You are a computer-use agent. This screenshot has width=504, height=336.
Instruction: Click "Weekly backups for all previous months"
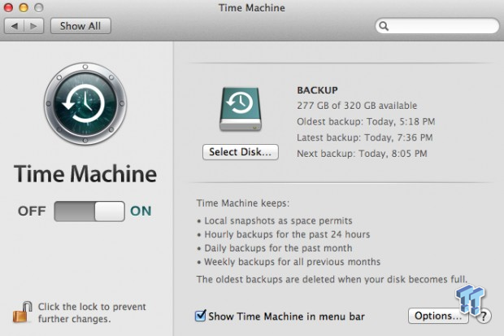point(292,262)
